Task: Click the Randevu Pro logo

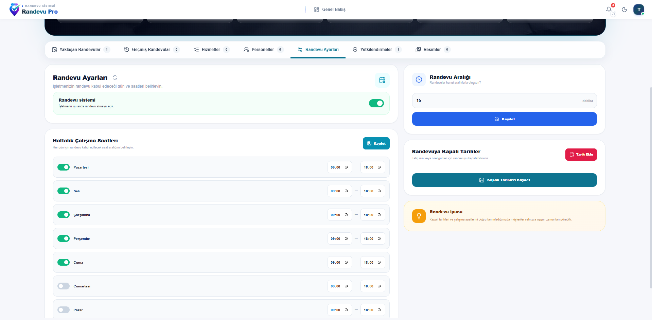Action: [x=34, y=10]
